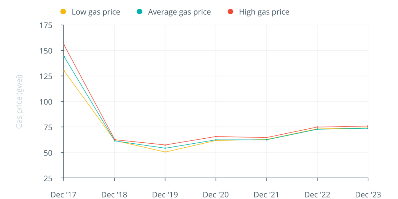Toggle the Average gas price legend label
The image size is (398, 199).
point(179,12)
